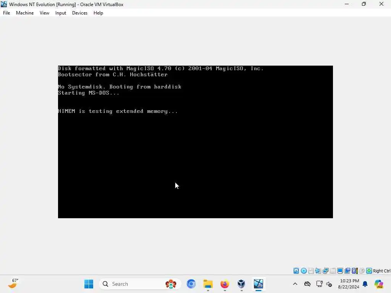Image resolution: width=391 pixels, height=293 pixels.
Task: Click the Right Ctrl host key label
Action: click(381, 271)
